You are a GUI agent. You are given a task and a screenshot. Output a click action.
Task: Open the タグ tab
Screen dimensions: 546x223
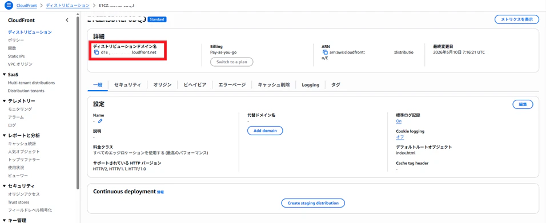[x=336, y=84]
